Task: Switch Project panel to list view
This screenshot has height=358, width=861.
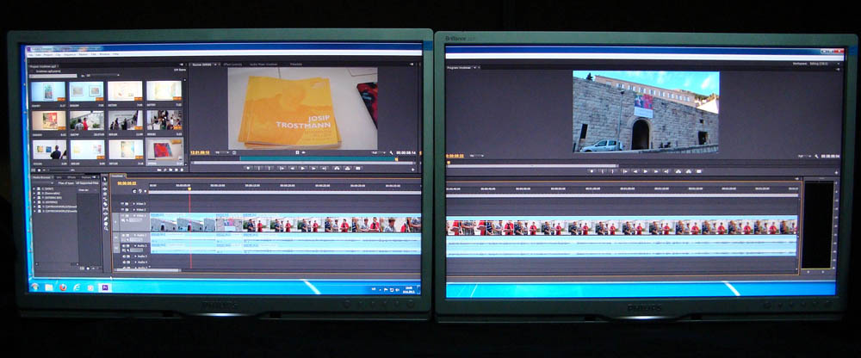Action: pos(34,170)
